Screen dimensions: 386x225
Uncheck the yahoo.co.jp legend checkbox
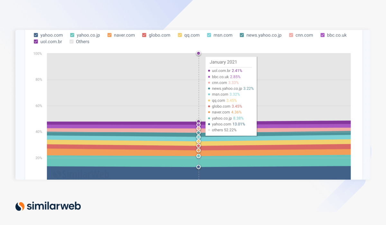pyautogui.click(x=72, y=35)
